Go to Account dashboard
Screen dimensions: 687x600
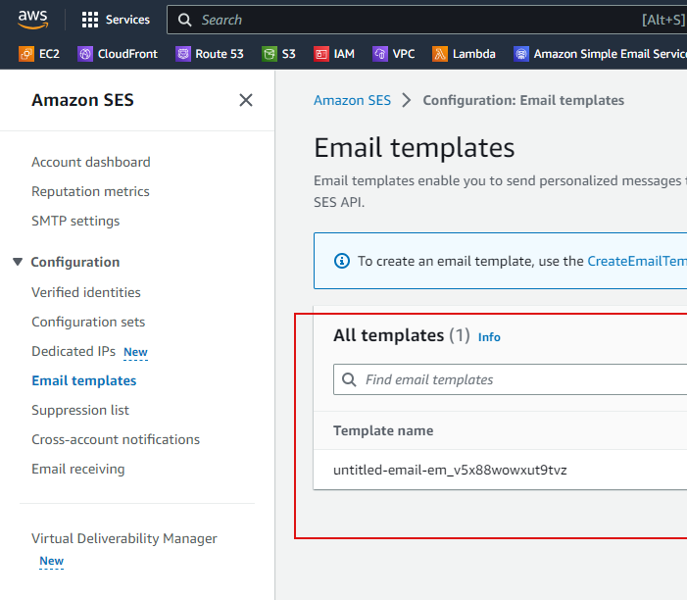[x=90, y=162]
